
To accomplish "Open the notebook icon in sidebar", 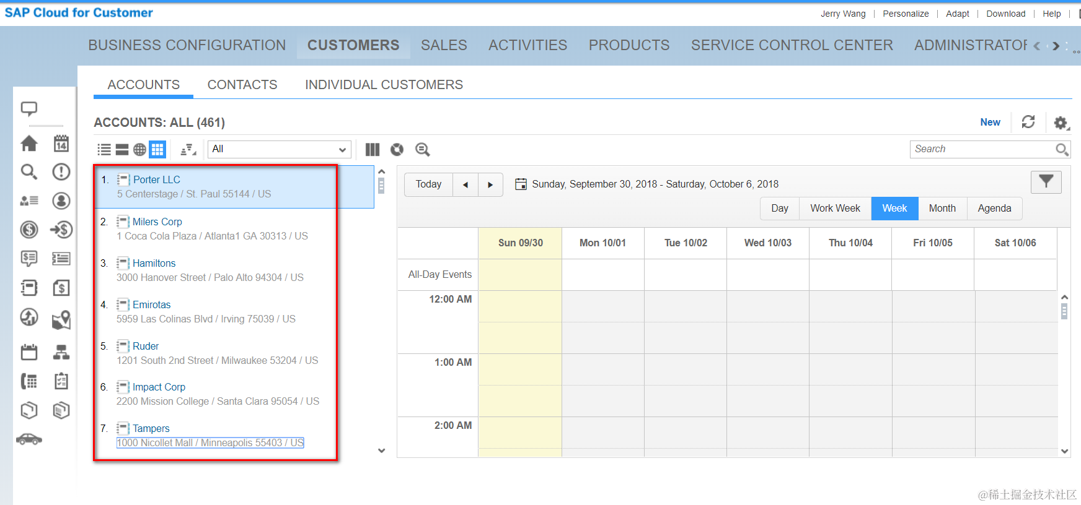I will click(29, 287).
